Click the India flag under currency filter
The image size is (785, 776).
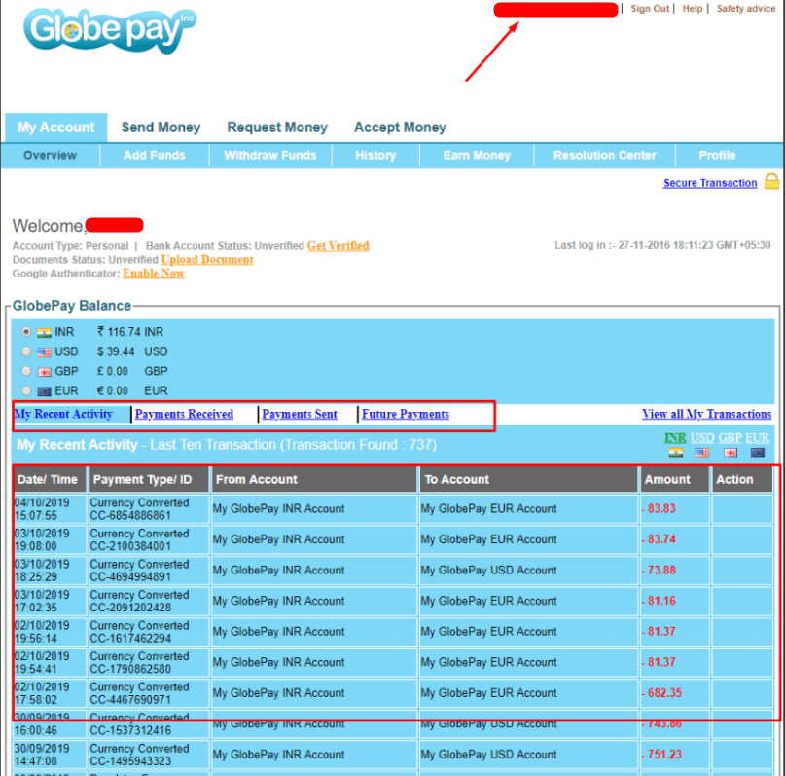675,453
